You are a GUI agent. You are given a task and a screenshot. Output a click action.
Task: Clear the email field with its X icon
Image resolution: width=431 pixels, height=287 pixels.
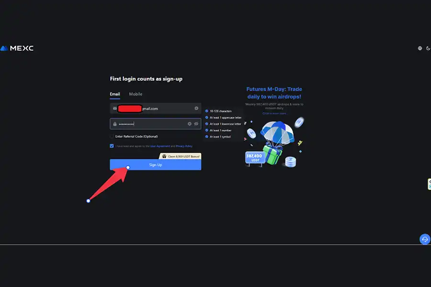click(x=196, y=109)
